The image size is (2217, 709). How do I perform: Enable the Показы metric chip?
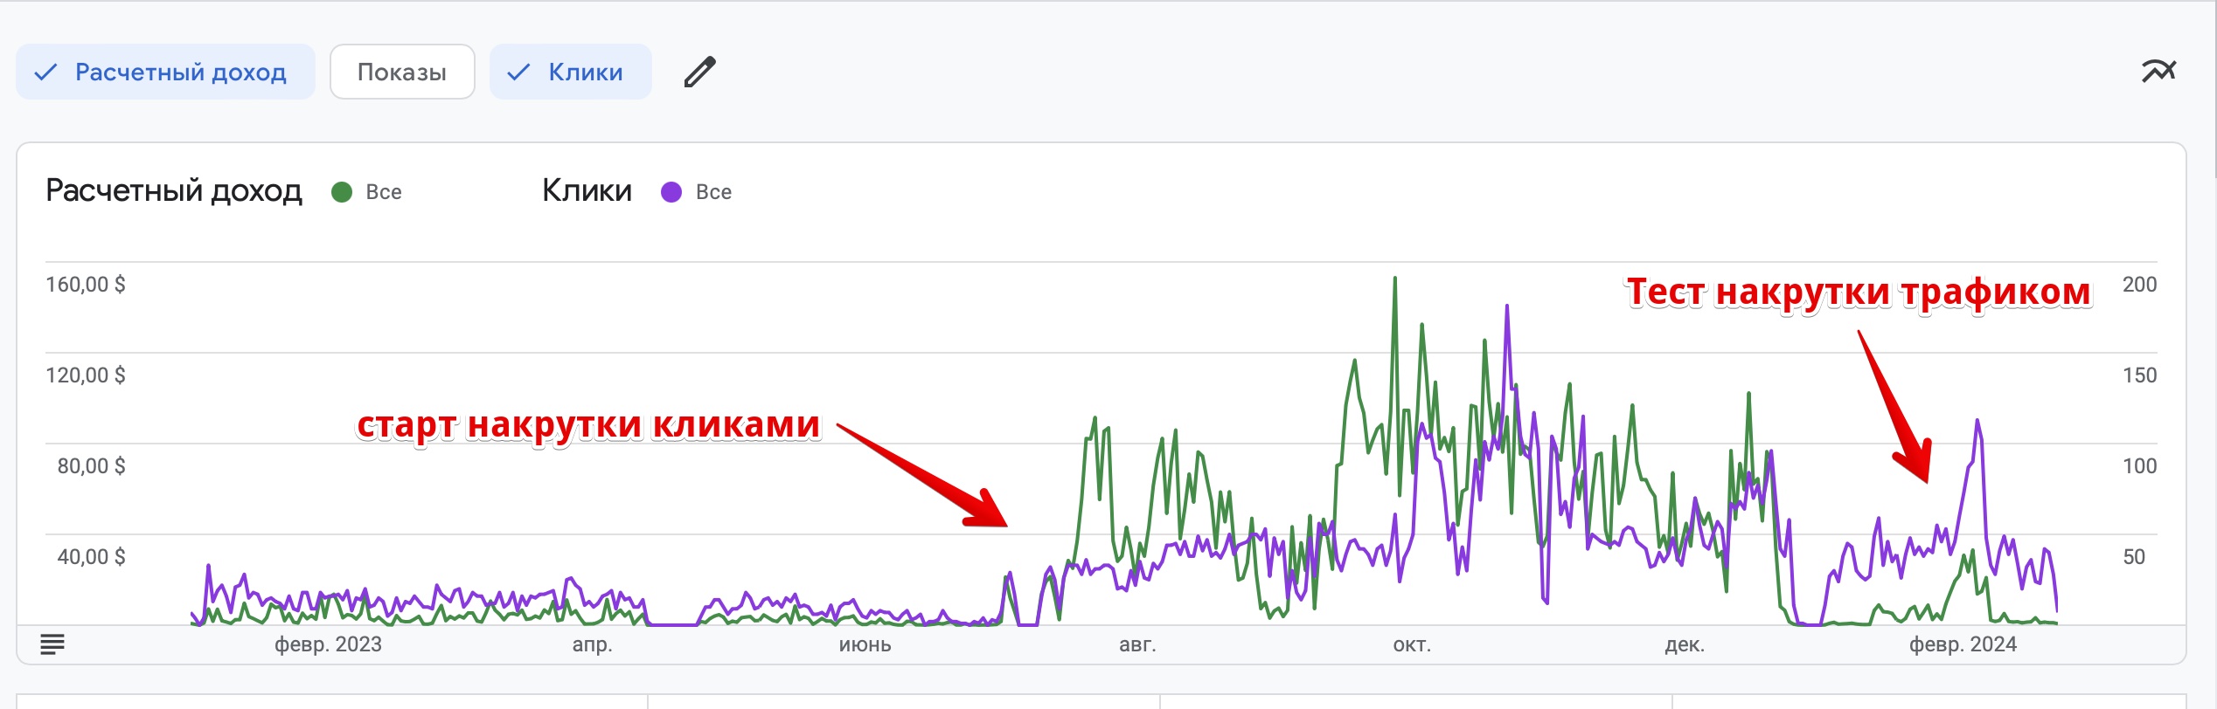(402, 72)
